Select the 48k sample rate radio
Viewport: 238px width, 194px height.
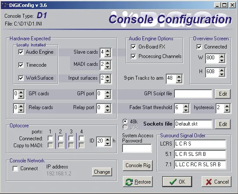click(x=125, y=121)
